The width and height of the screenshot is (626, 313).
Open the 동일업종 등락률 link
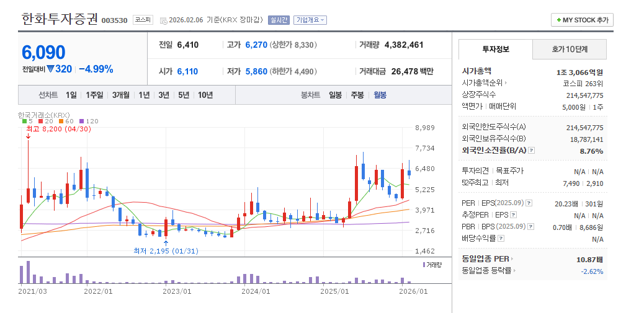pos(486,271)
